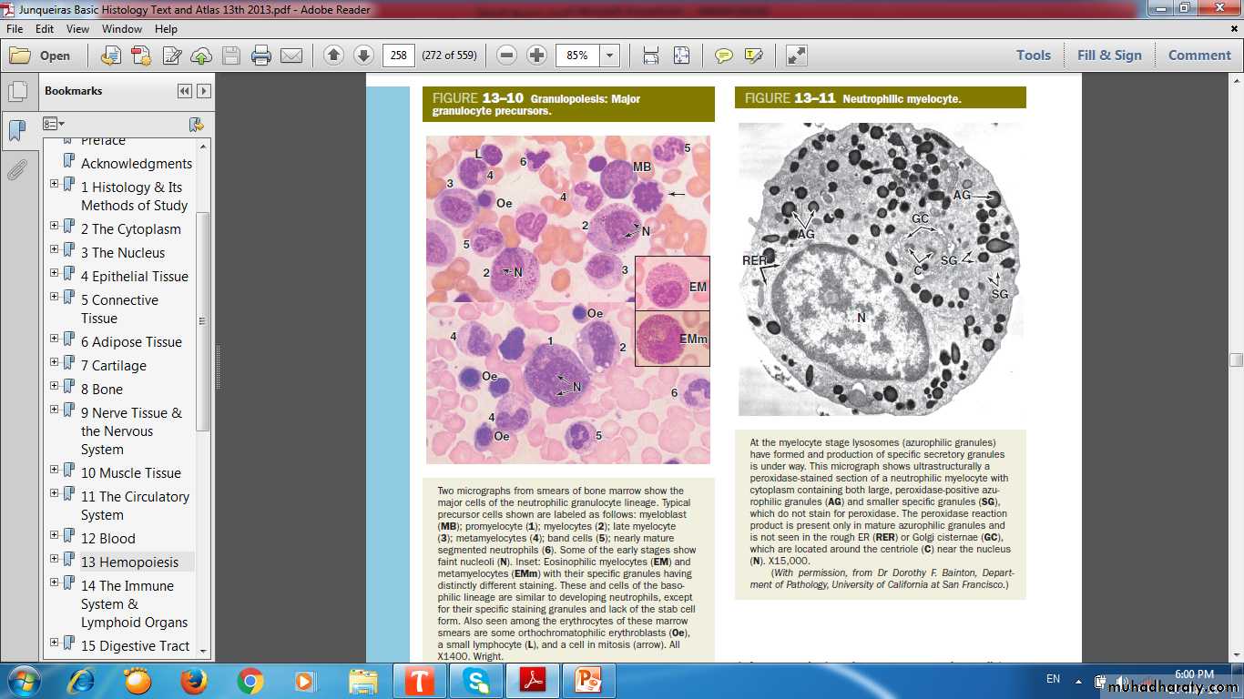Toggle read mode full-screen view
The height and width of the screenshot is (699, 1244).
click(x=796, y=56)
